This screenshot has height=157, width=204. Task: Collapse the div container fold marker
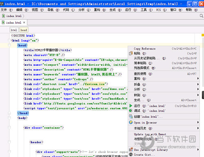[x=9, y=128]
